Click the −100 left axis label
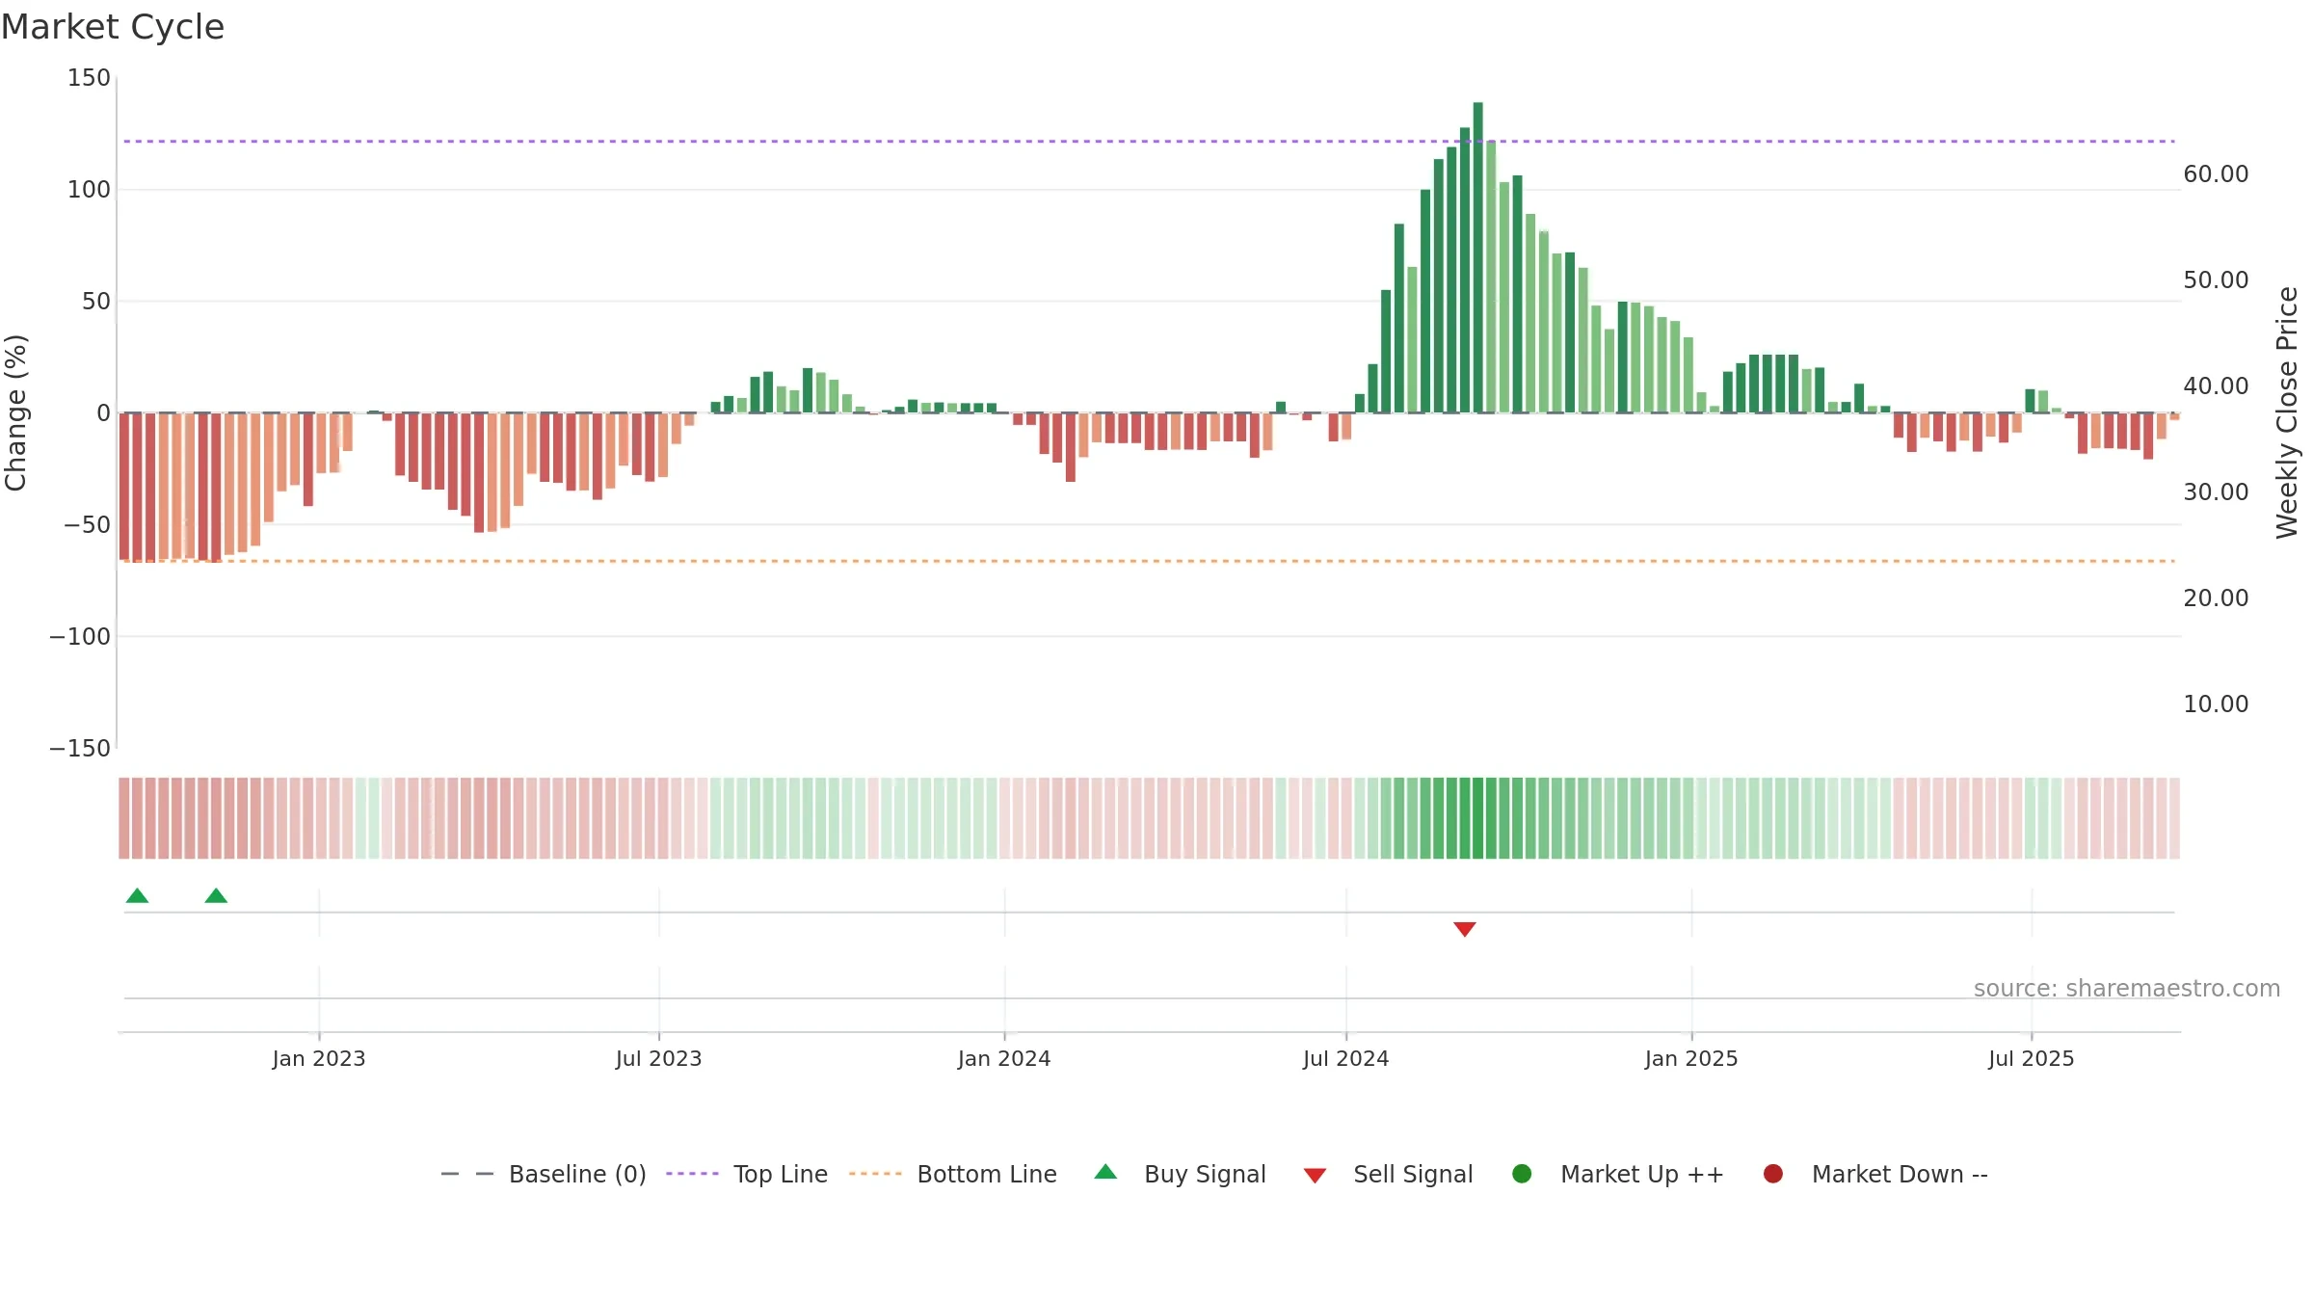The image size is (2313, 1301). [x=80, y=637]
